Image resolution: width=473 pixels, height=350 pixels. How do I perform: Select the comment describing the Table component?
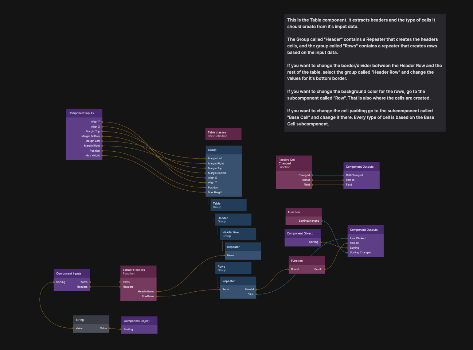[x=364, y=73]
